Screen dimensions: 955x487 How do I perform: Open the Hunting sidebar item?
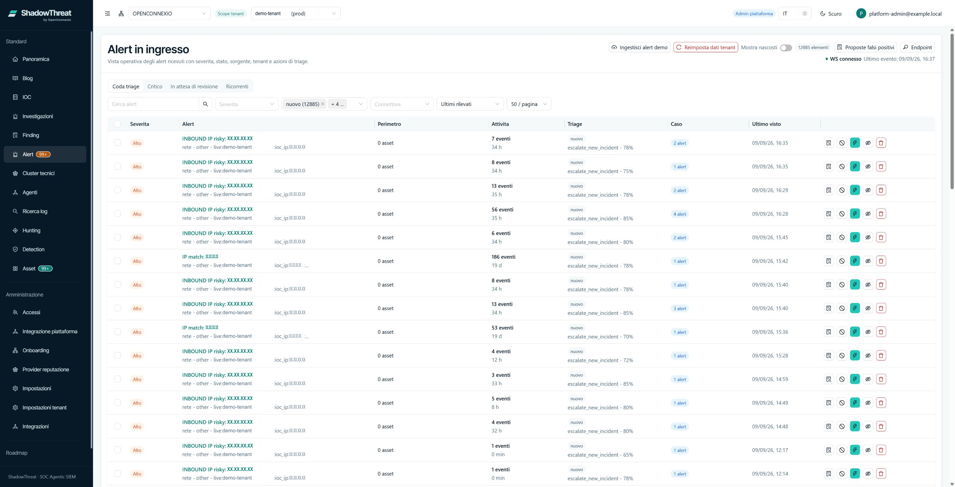pyautogui.click(x=45, y=230)
